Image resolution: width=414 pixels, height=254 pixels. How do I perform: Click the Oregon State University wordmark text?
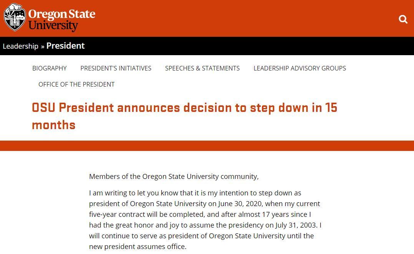pos(61,20)
